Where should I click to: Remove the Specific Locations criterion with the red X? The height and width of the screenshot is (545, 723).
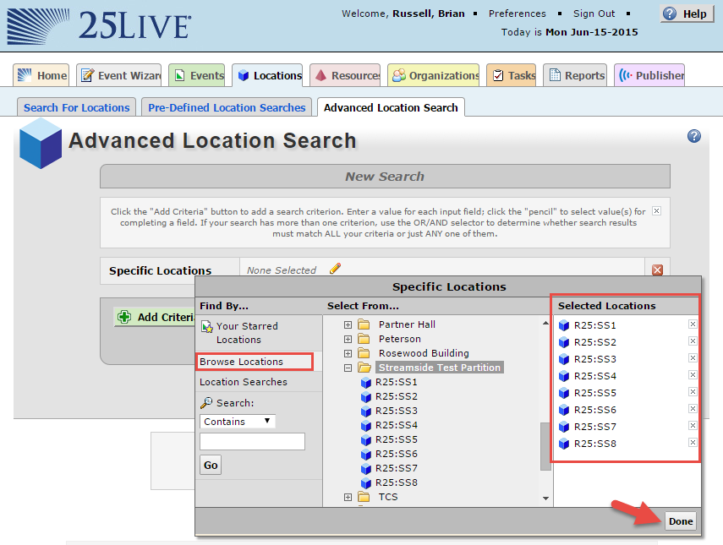tap(658, 270)
